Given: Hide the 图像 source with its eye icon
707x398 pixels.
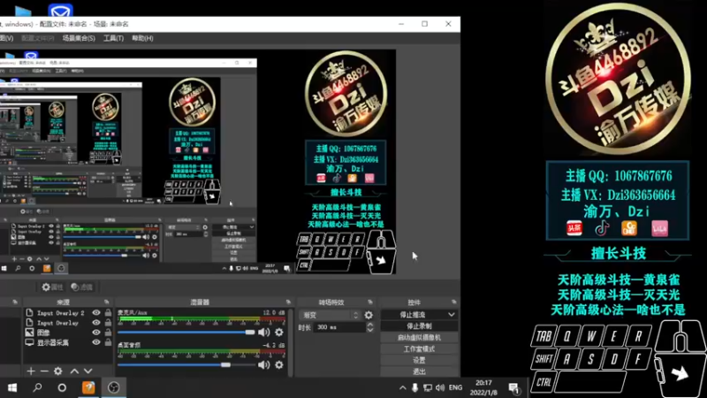Looking at the screenshot, I should 96,333.
